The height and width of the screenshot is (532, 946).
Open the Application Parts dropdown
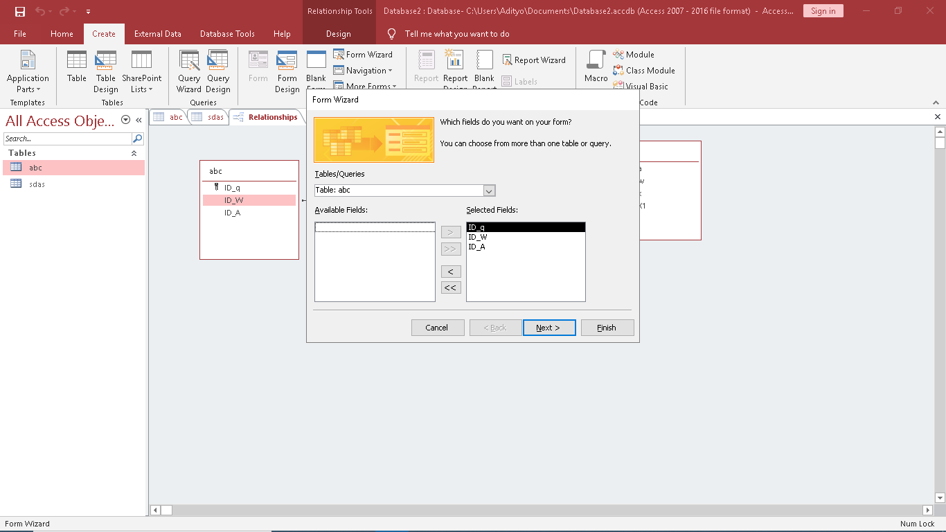click(28, 71)
